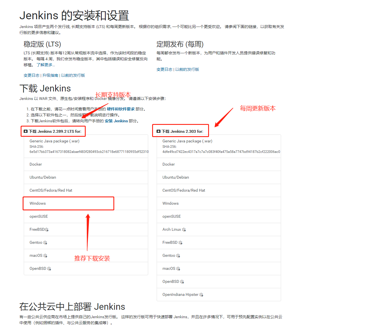Follow the 硬件和软件要求 link

click(x=121, y=109)
